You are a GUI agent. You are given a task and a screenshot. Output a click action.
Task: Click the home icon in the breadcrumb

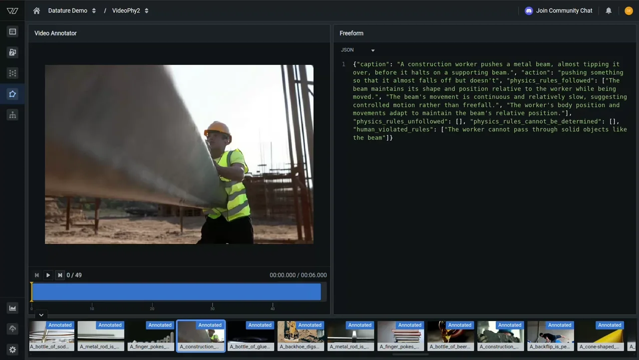pyautogui.click(x=36, y=10)
